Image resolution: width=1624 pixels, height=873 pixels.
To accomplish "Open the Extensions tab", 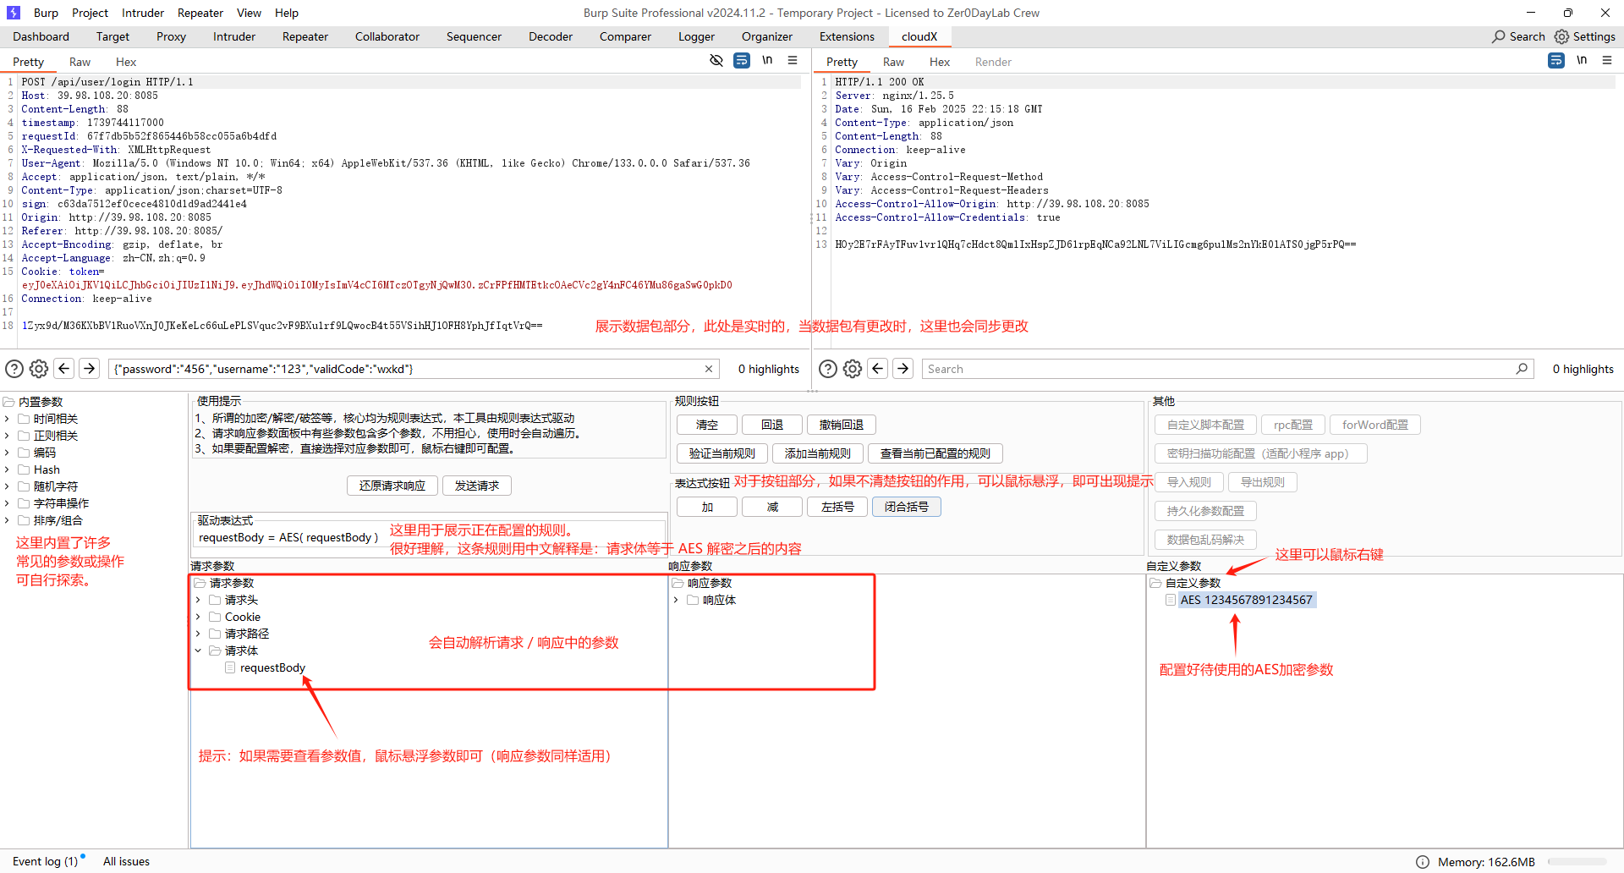I will pyautogui.click(x=847, y=36).
